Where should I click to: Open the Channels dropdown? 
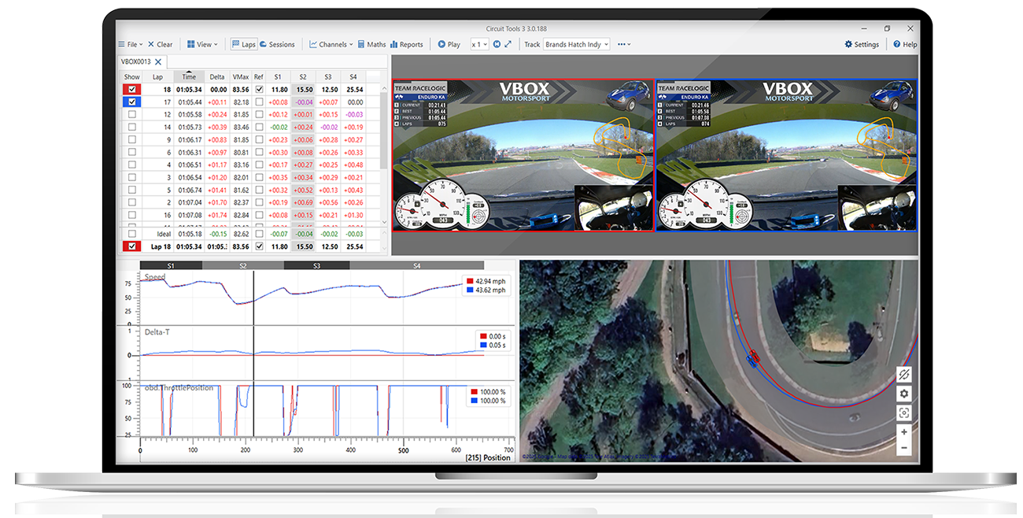(331, 45)
